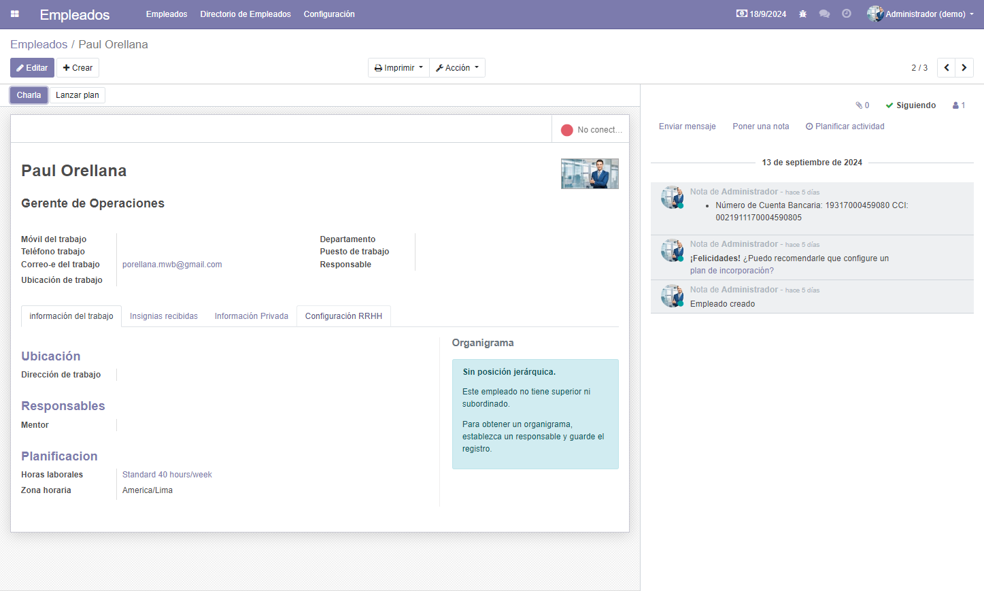Select información del trabajo tab

(71, 316)
